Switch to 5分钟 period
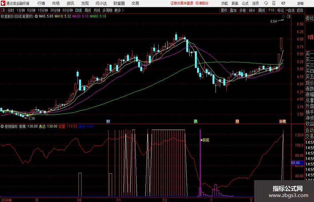314x202 pixels. 31,10
